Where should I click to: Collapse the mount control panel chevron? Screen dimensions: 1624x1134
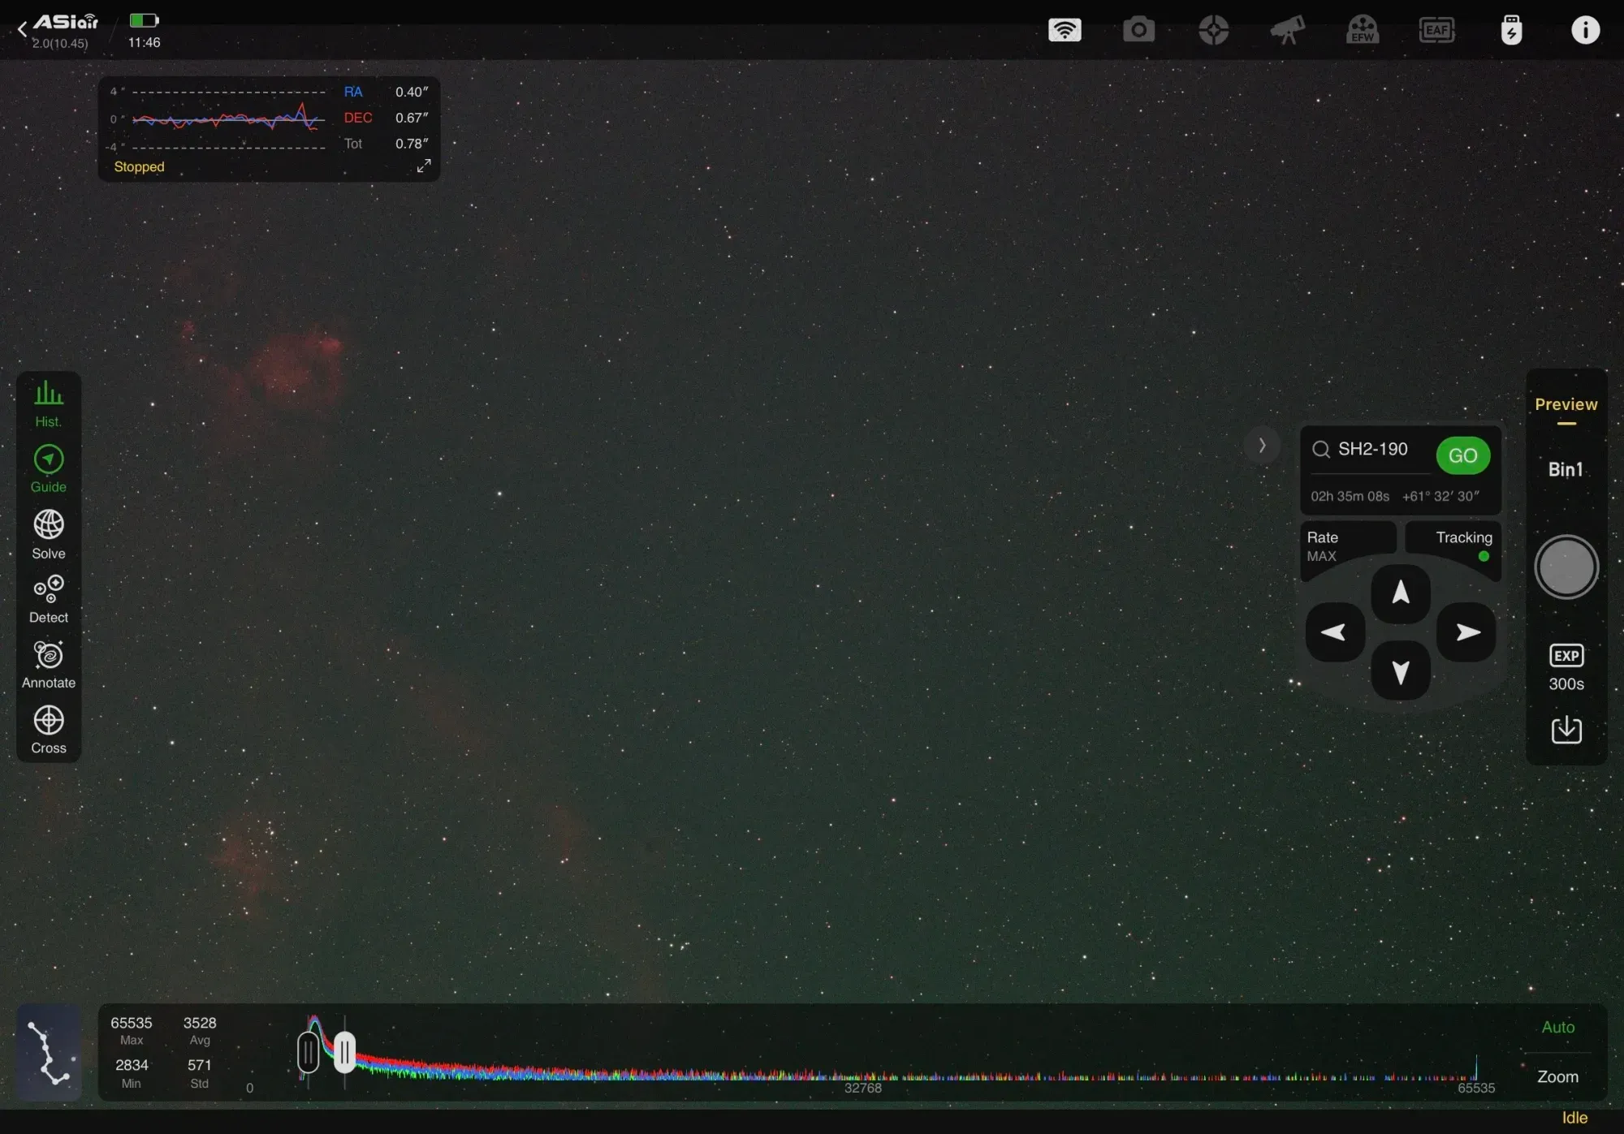(1262, 445)
